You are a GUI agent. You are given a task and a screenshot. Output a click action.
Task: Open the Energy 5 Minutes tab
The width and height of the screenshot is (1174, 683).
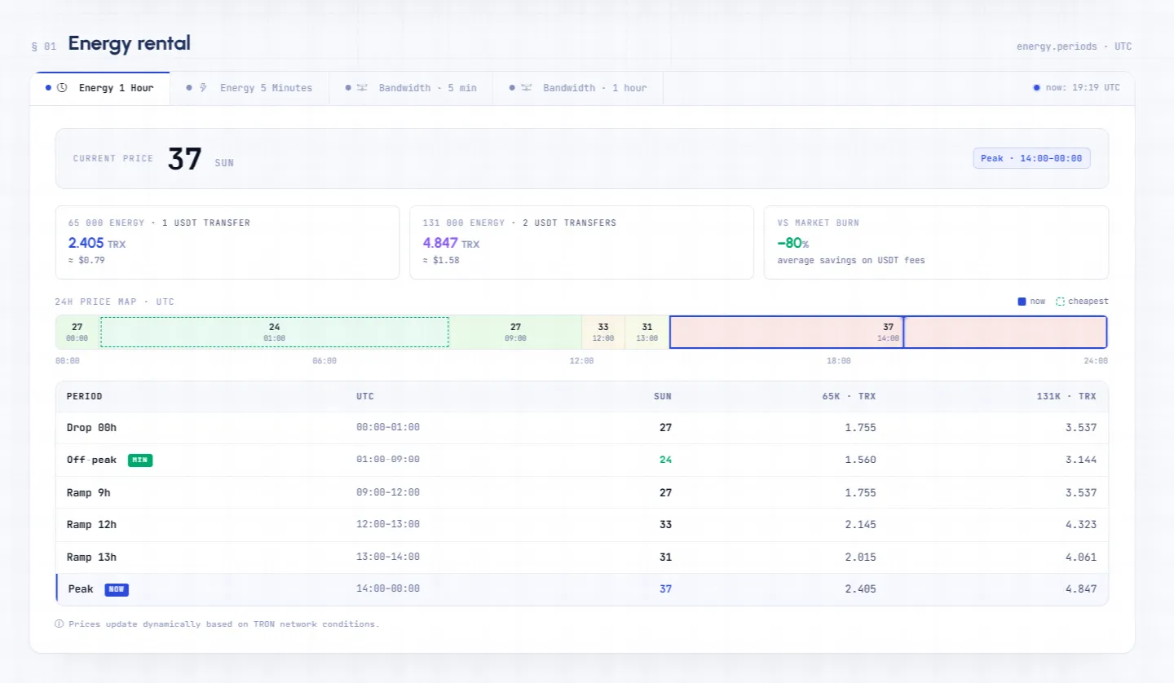click(x=249, y=88)
